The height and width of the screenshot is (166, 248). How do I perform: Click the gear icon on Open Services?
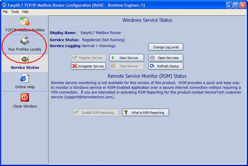152,58
